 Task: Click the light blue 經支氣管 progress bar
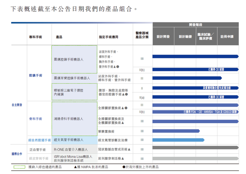tap(179, 140)
